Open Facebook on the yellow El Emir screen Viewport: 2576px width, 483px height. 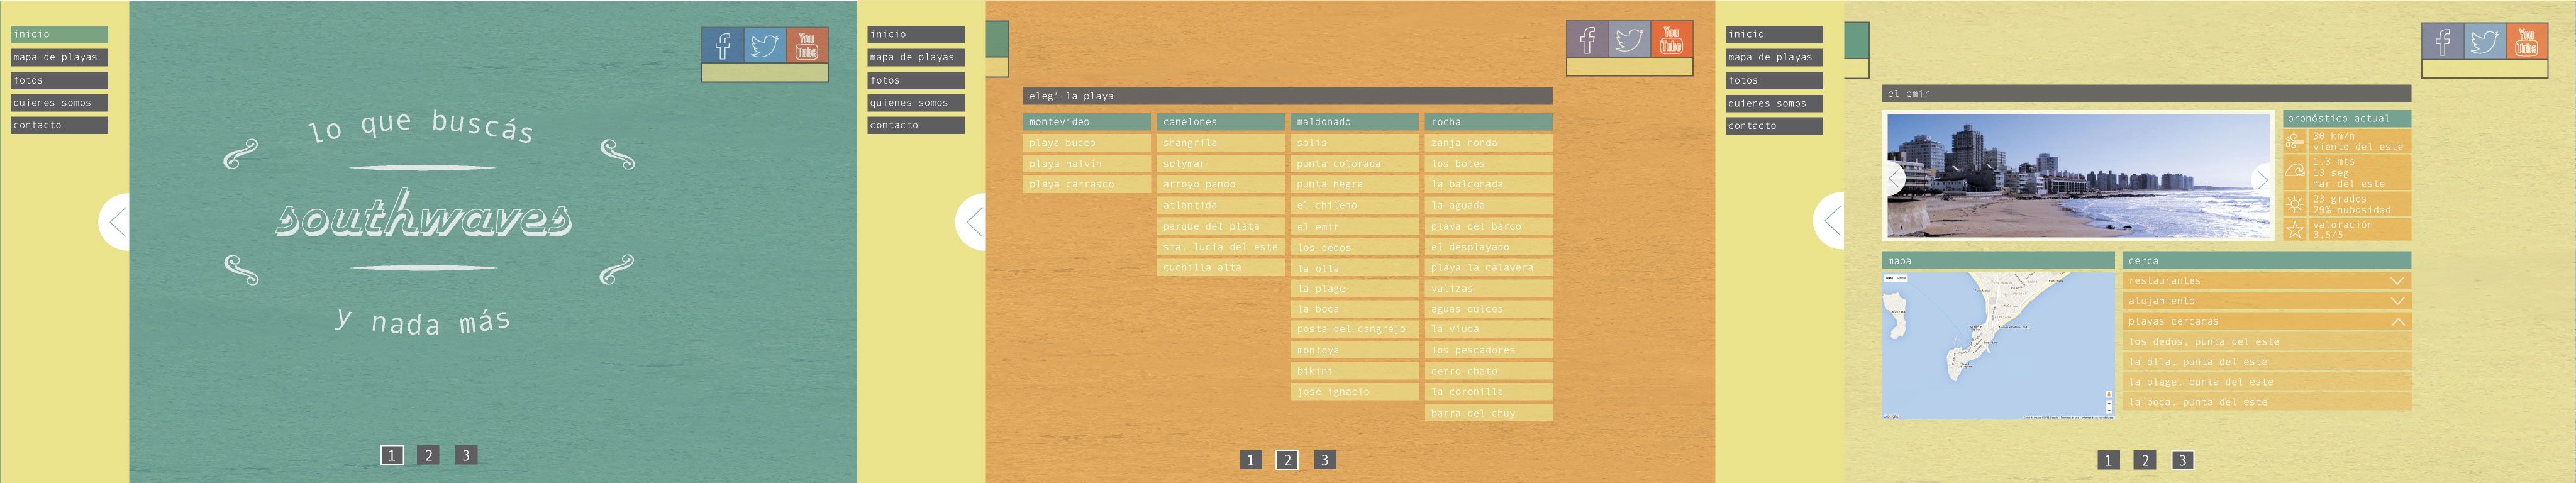coord(2442,41)
